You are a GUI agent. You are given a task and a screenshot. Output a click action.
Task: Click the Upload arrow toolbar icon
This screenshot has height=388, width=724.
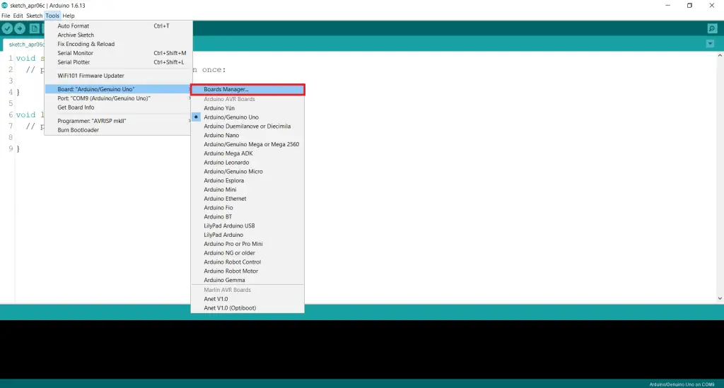[20, 28]
